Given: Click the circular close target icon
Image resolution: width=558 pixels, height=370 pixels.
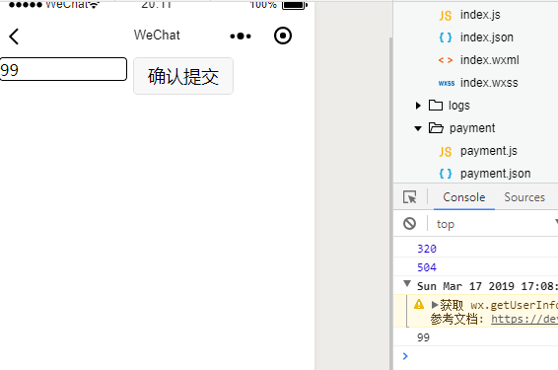Looking at the screenshot, I should (x=283, y=36).
